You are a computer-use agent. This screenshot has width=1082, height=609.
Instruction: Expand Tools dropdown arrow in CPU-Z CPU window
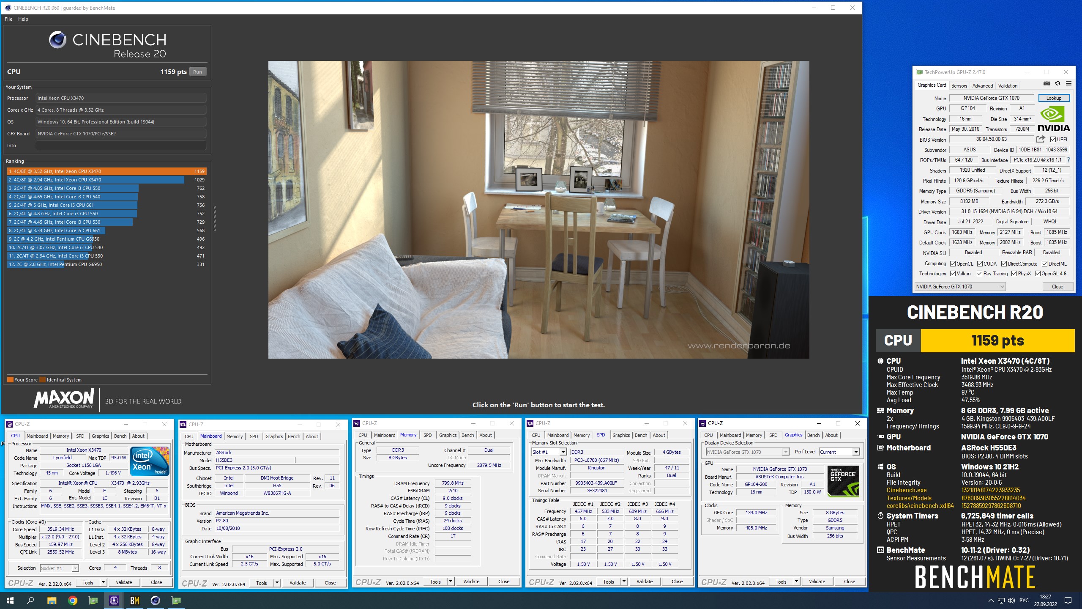(x=103, y=582)
